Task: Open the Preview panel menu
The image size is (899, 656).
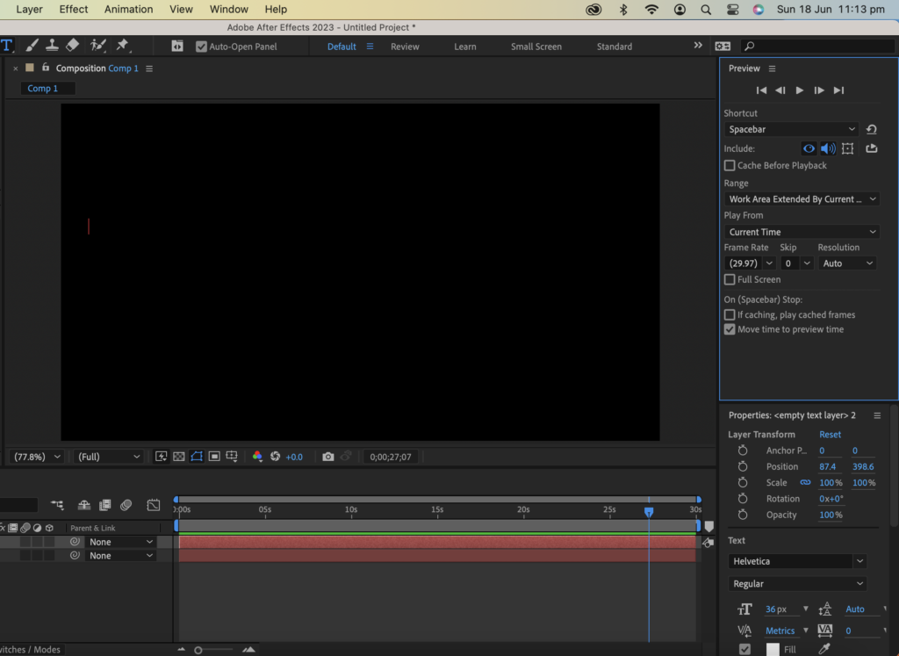Action: click(x=773, y=68)
